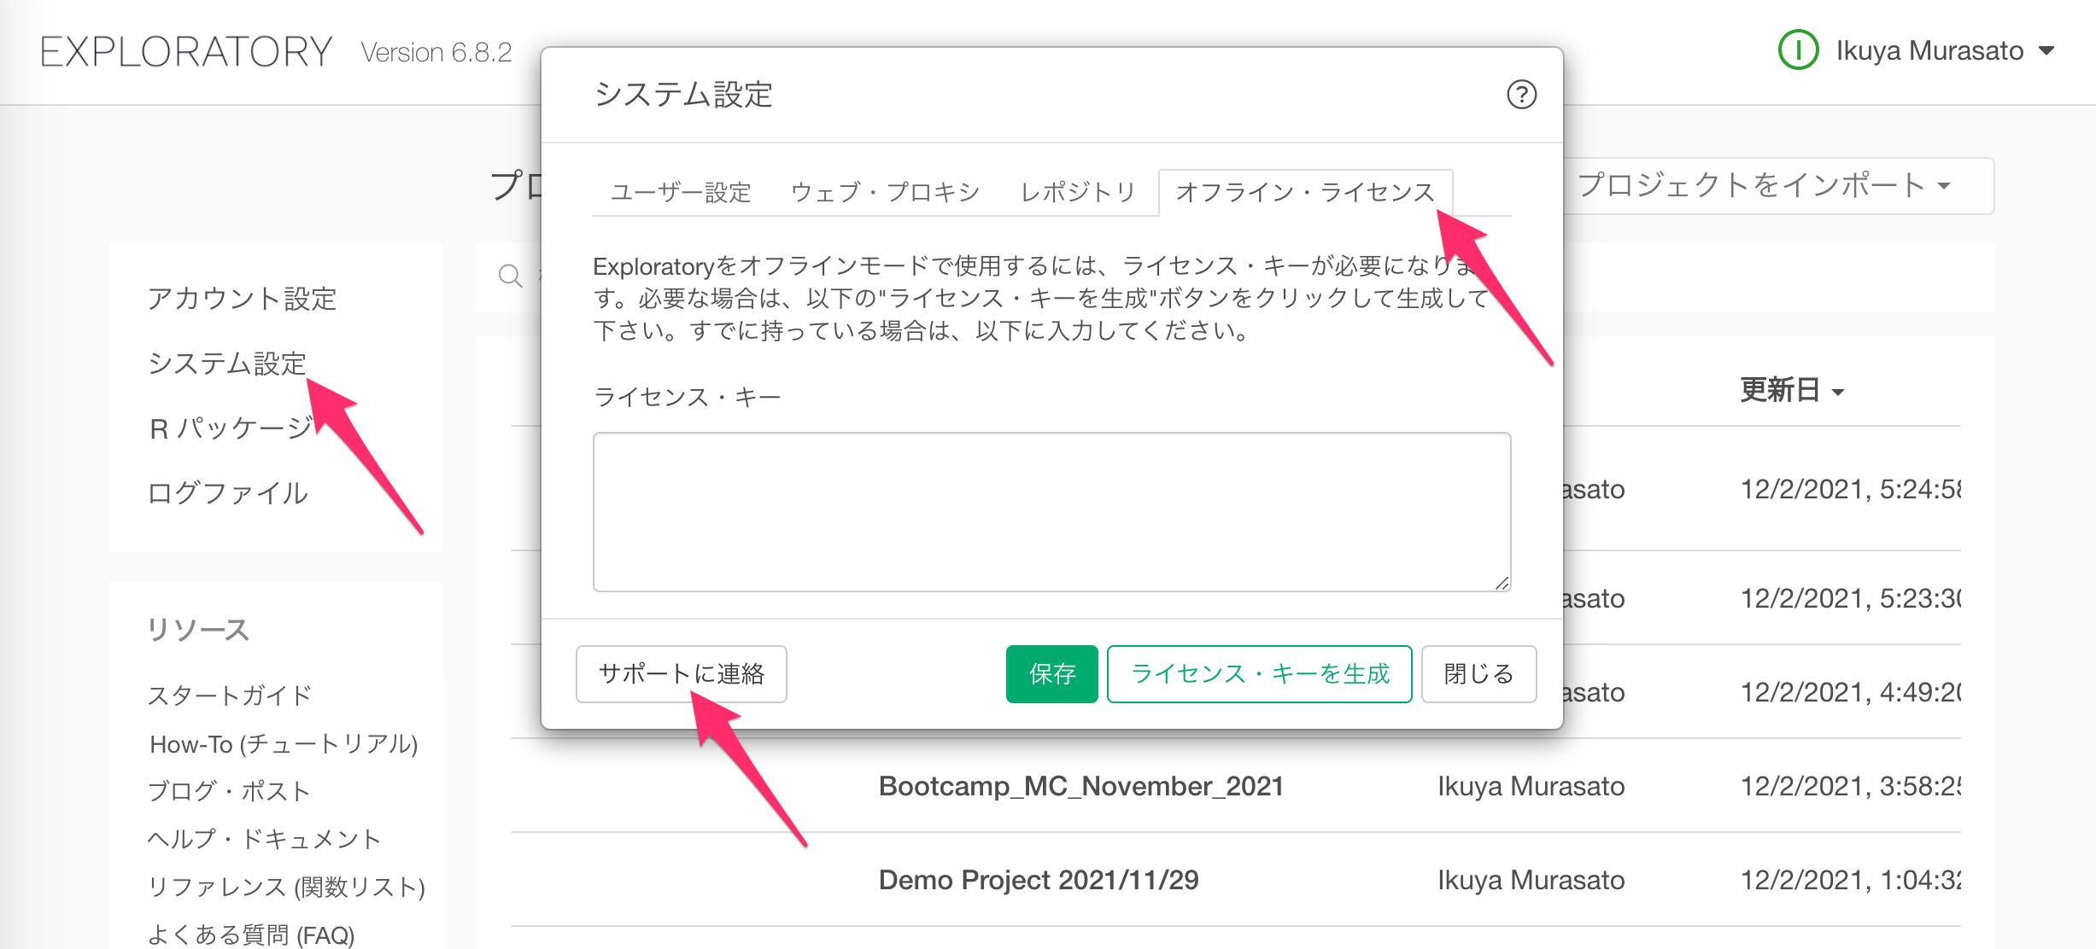Open the ヘルプ・ドキュメント link
Image resolution: width=2096 pixels, height=949 pixels.
point(264,839)
